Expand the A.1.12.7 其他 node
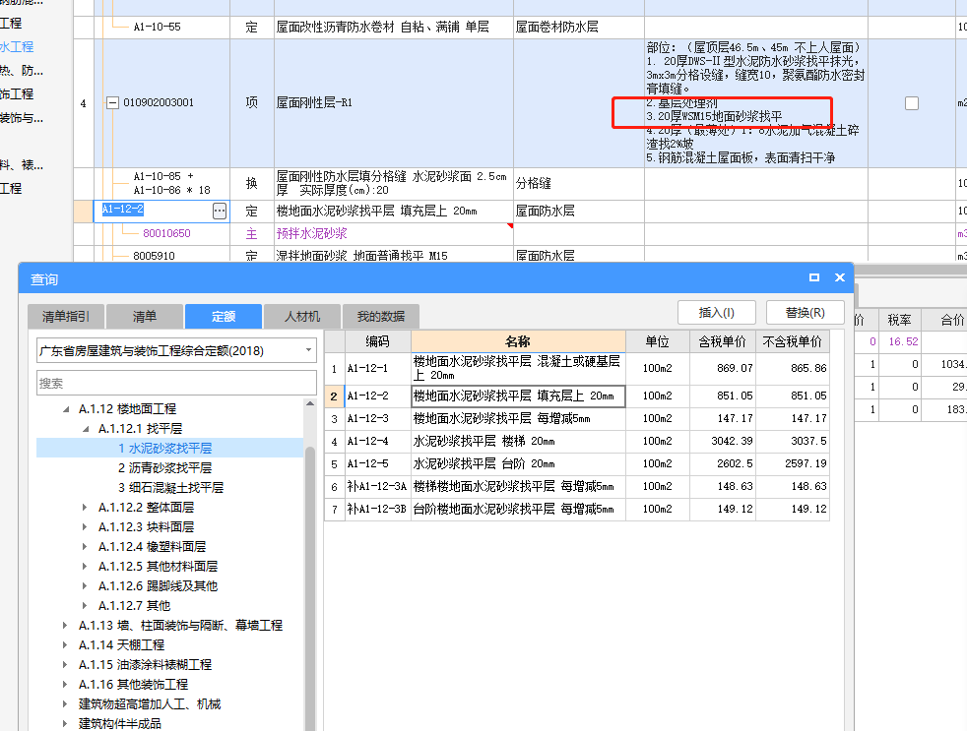The width and height of the screenshot is (967, 731). (x=85, y=606)
